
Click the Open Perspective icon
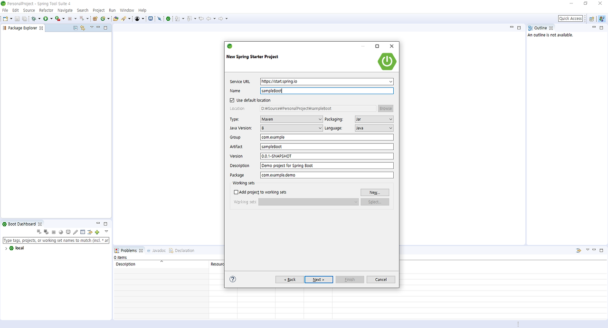[591, 18]
